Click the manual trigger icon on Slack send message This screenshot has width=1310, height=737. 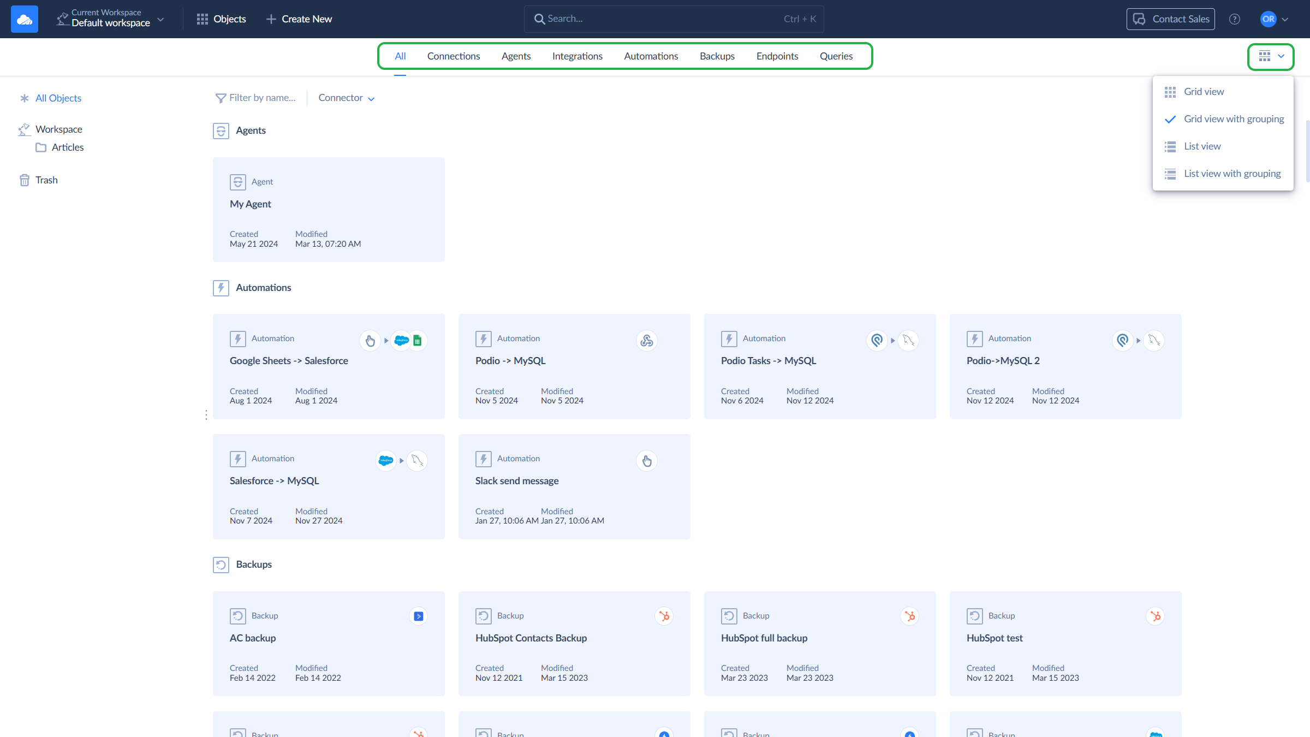click(647, 461)
